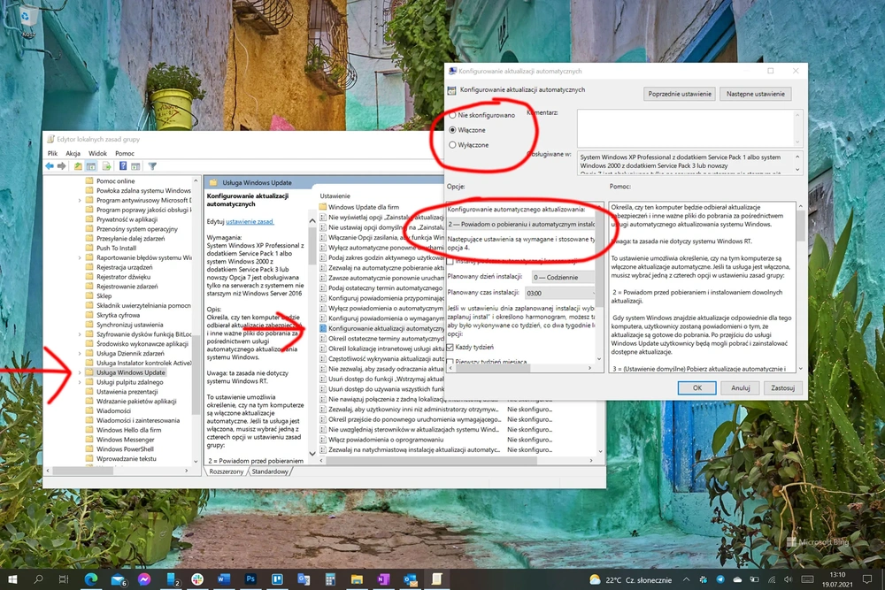Expand 'Raportowanie błędów systemu' tree node
Image resolution: width=885 pixels, height=590 pixels.
click(x=79, y=257)
